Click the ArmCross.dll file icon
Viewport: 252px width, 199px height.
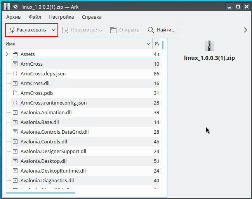(15, 83)
